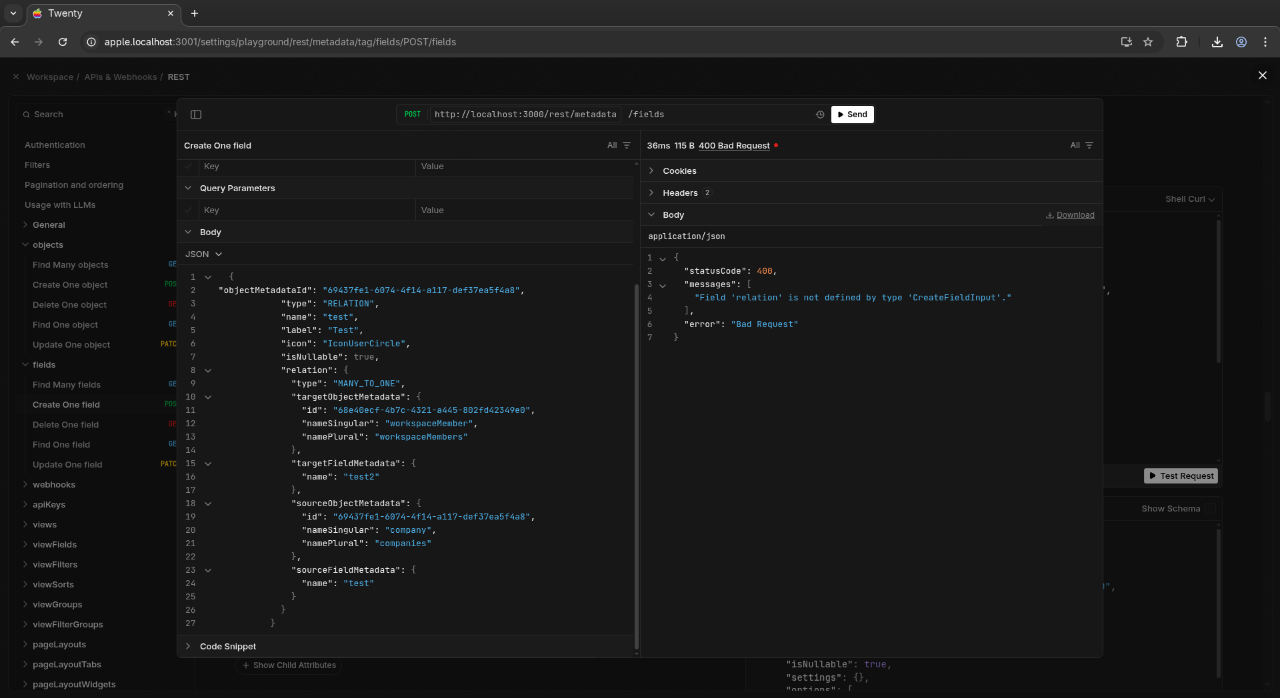The height and width of the screenshot is (698, 1280).
Task: Toggle the Query Parameters row checkbox
Action: (x=189, y=210)
